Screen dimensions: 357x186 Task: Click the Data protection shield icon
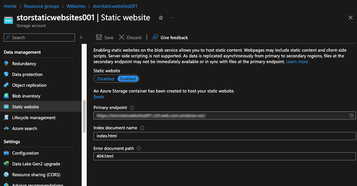click(x=6, y=74)
